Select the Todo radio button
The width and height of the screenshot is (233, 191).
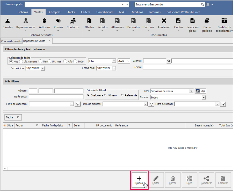point(75,61)
